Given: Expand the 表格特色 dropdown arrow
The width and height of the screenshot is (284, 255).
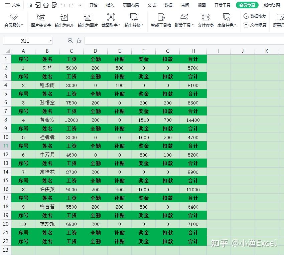Looking at the screenshot, I should 235,25.
